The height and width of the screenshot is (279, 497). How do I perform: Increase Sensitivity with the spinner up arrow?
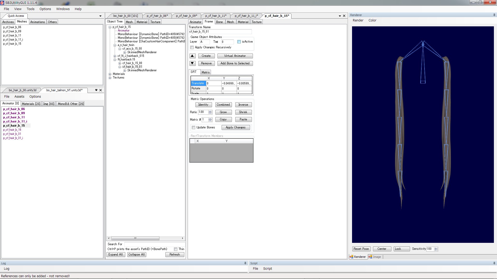pyautogui.click(x=436, y=248)
